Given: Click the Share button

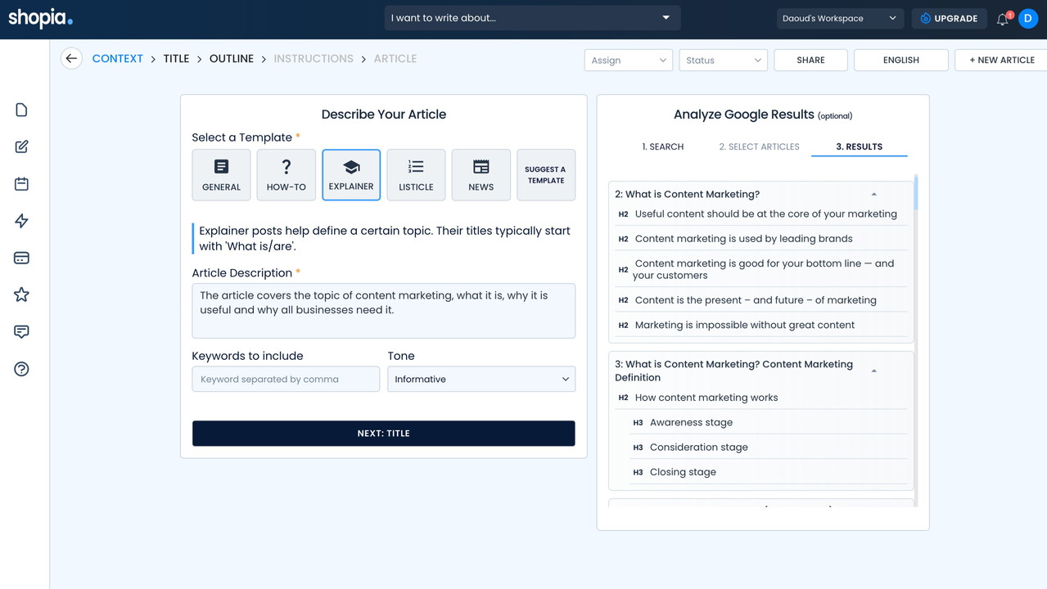Looking at the screenshot, I should [x=810, y=61].
